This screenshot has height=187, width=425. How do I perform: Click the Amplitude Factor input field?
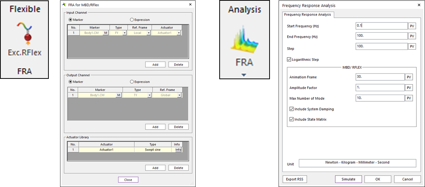[x=380, y=87]
